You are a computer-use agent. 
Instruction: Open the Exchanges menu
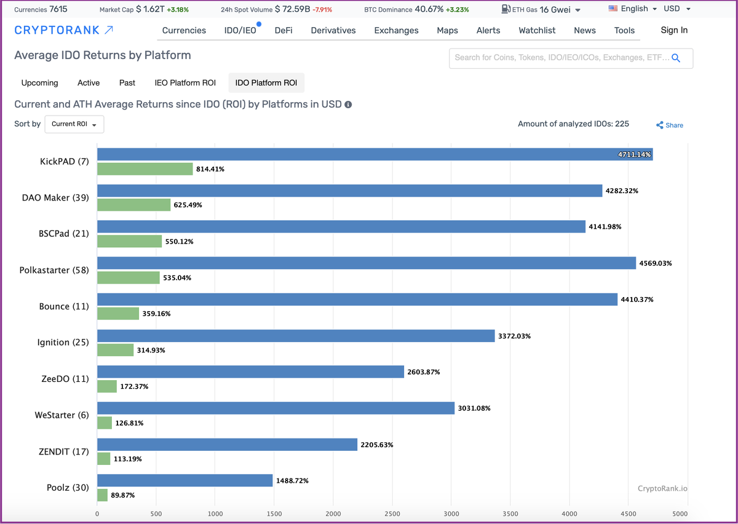coord(396,30)
